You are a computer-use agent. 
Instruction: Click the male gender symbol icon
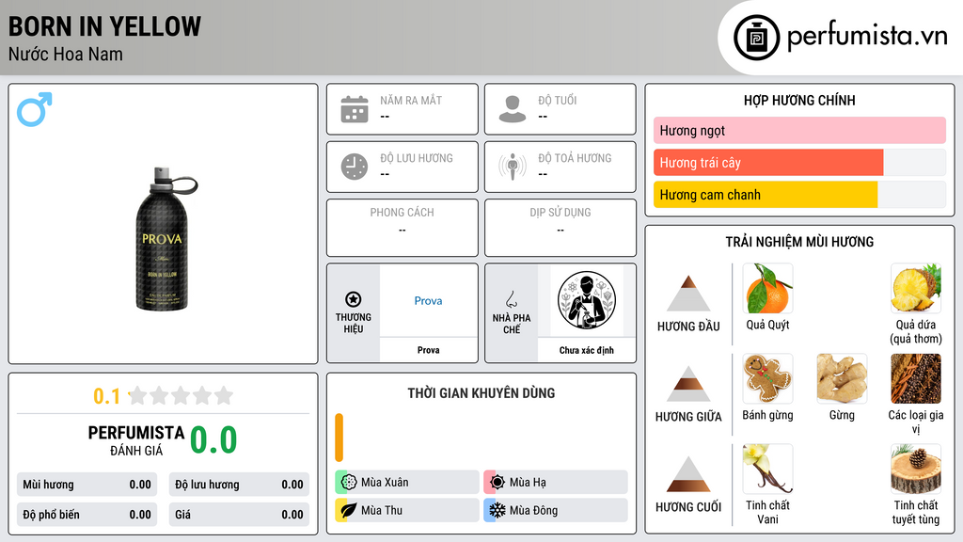coord(35,109)
